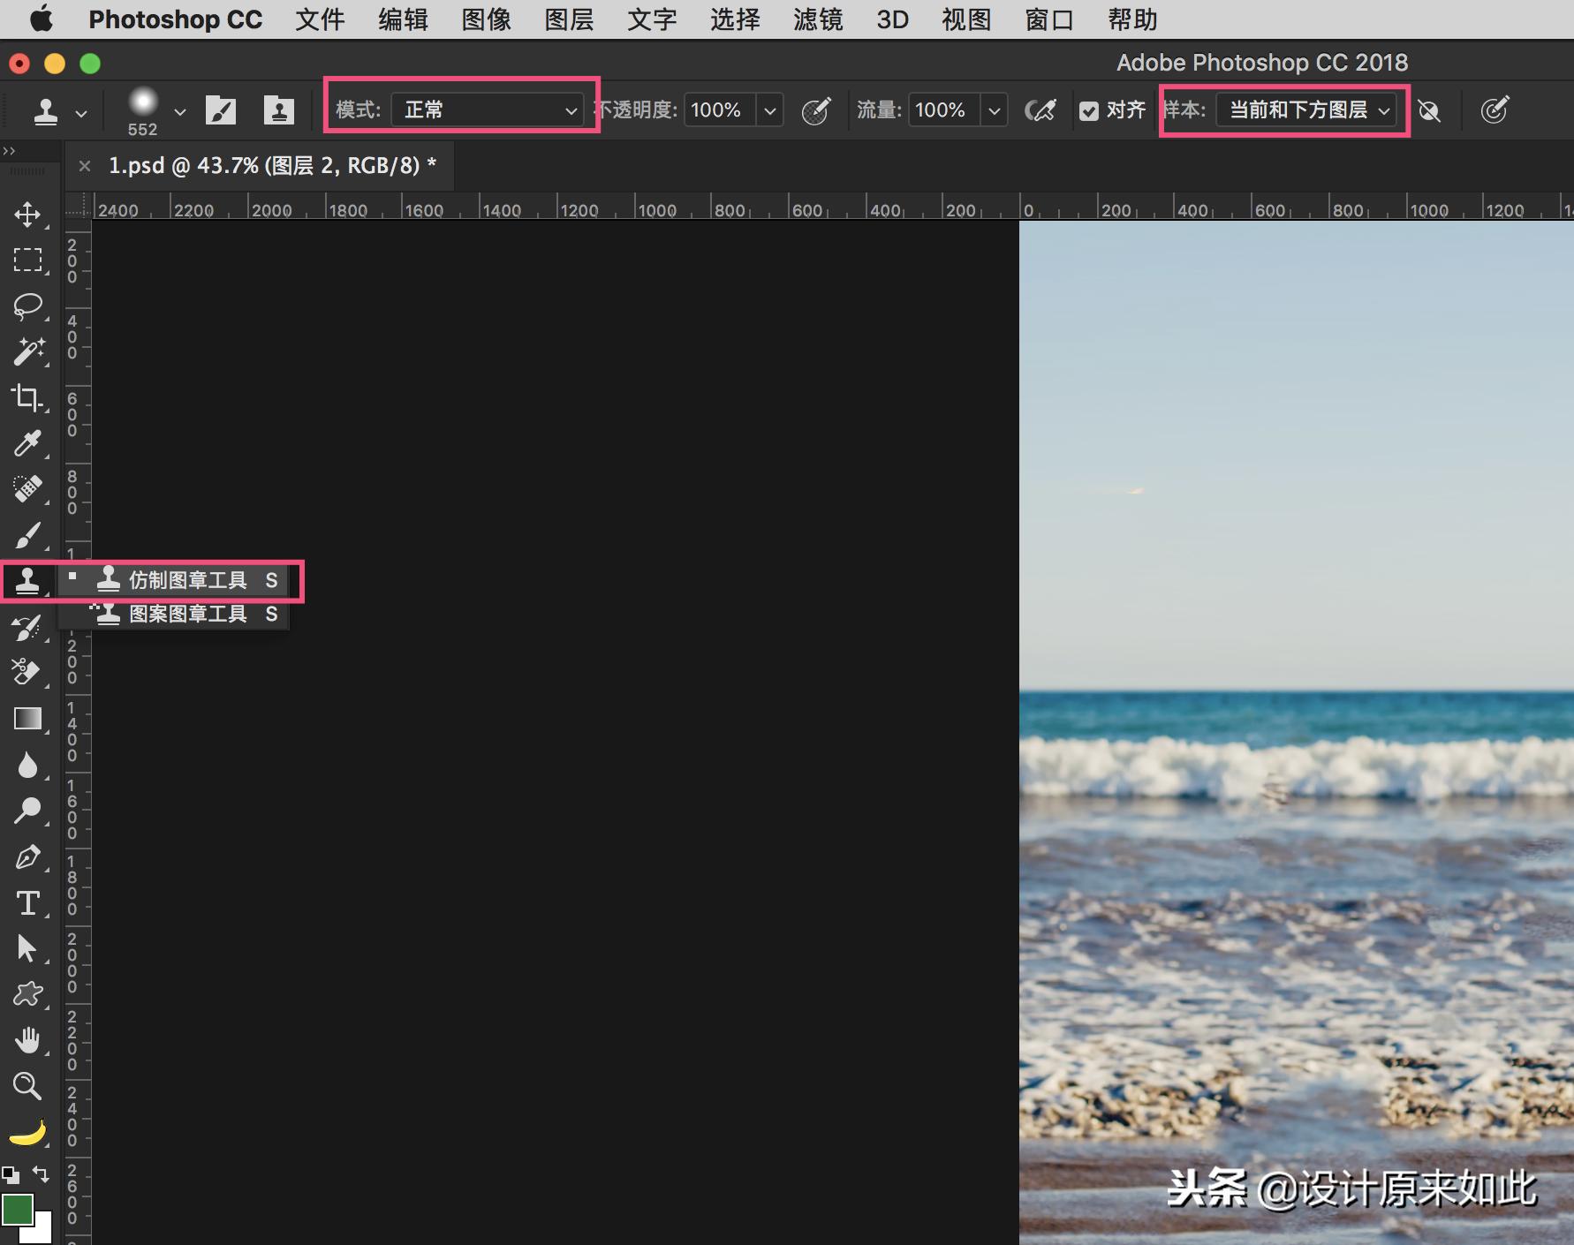Expand the brush preset picker arrow

180,112
